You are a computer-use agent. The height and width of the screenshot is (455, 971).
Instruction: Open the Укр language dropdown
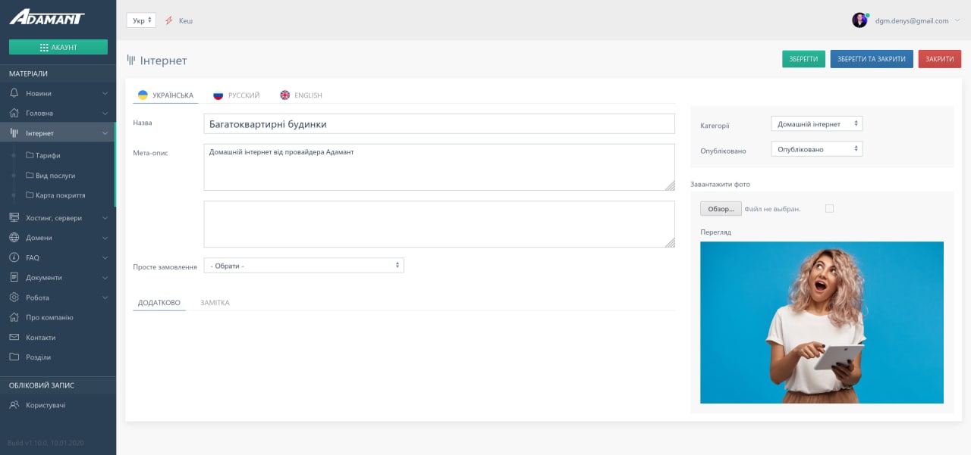[x=141, y=20]
